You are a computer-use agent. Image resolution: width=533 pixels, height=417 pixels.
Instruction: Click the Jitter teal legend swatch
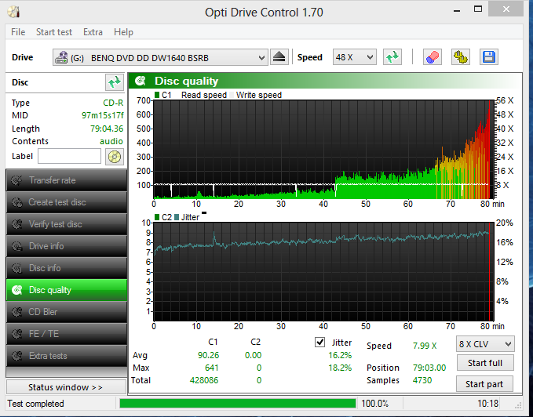coord(177,217)
